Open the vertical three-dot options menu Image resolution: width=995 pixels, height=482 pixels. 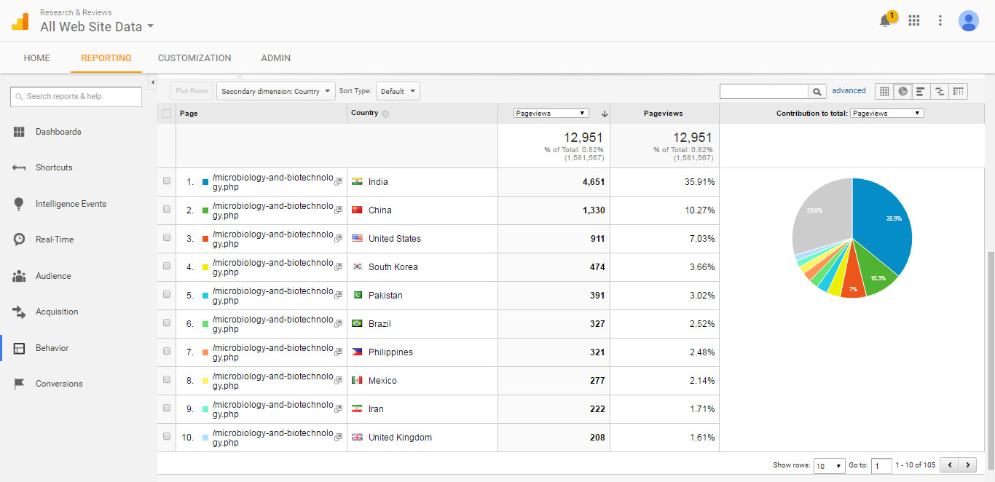click(x=940, y=20)
